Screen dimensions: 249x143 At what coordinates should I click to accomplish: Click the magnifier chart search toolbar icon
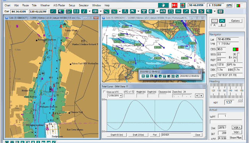[61, 11]
